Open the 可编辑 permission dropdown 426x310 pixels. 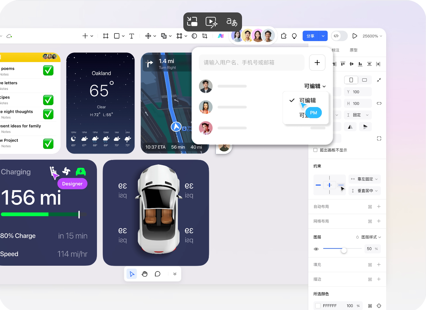point(315,86)
